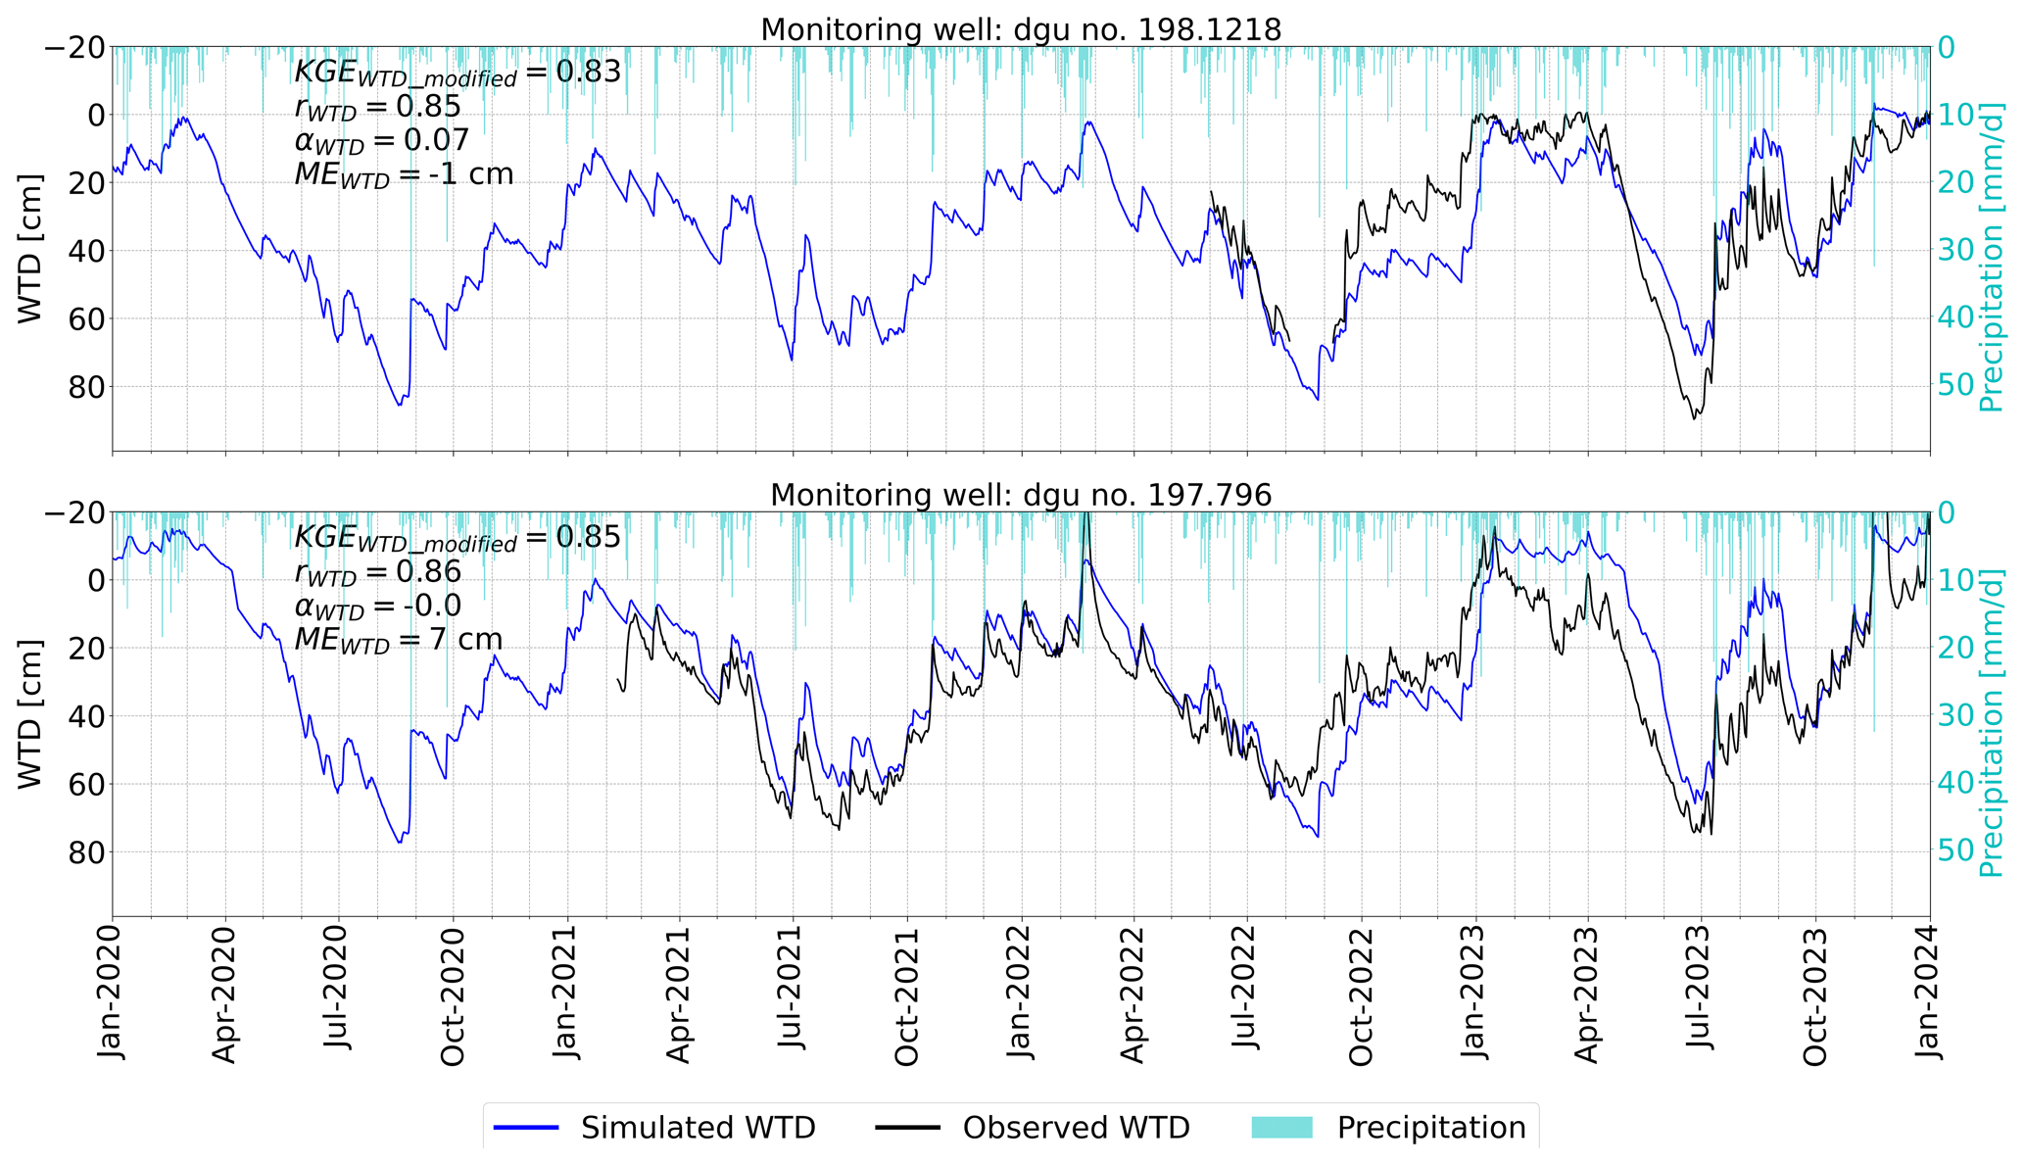Click the Simulated WTD legend label

coord(698,1128)
